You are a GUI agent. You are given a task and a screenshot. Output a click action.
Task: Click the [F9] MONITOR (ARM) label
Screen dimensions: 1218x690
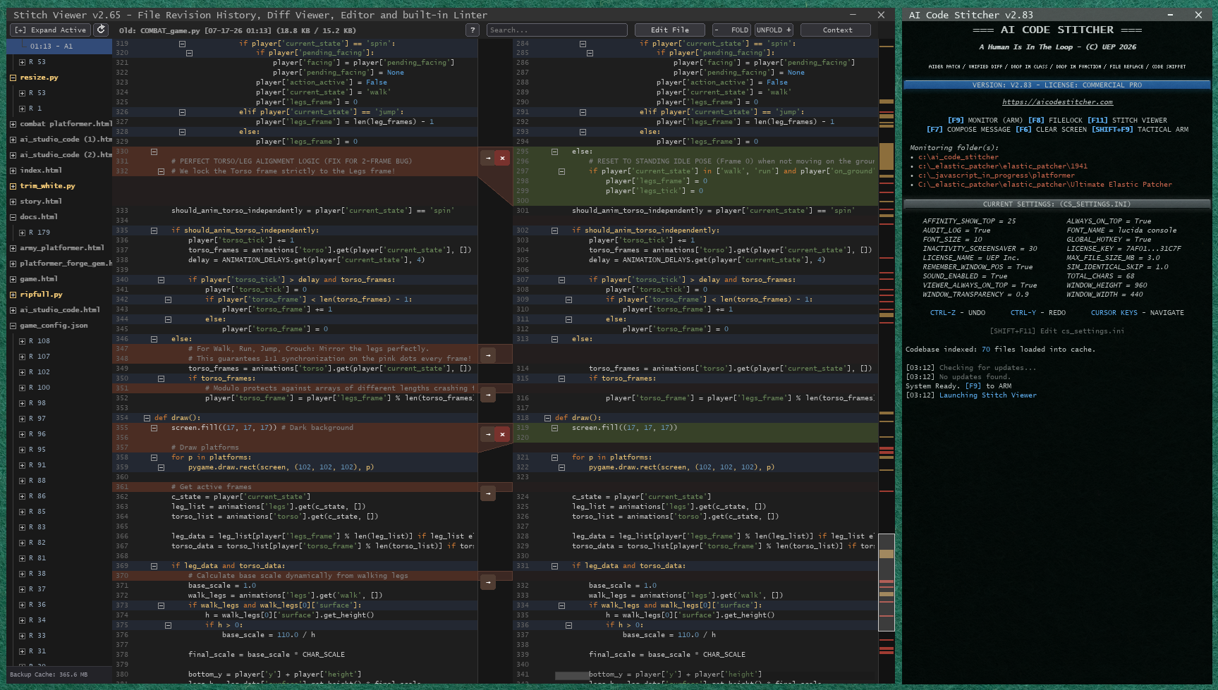tap(985, 121)
